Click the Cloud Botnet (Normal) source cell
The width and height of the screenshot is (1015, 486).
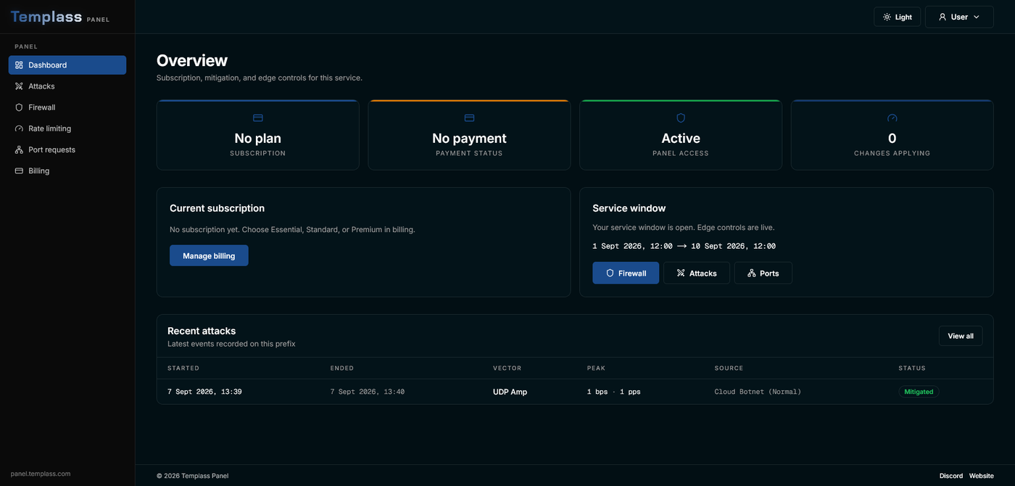[758, 392]
